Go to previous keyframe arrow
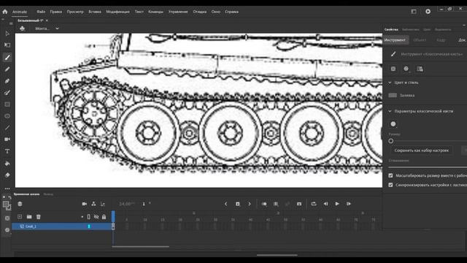Screen dimensions: 467x263 click(225, 204)
